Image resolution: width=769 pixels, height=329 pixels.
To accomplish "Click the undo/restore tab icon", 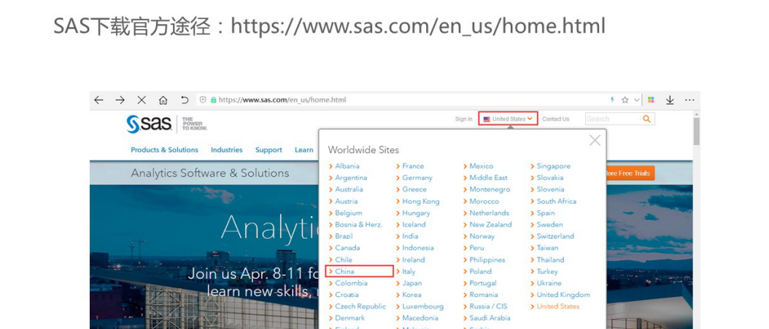I will tap(185, 100).
